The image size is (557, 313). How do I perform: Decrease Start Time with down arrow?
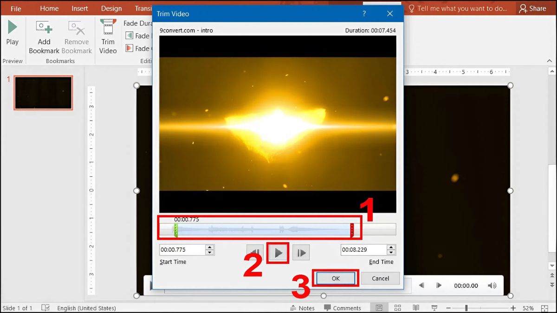pyautogui.click(x=210, y=252)
